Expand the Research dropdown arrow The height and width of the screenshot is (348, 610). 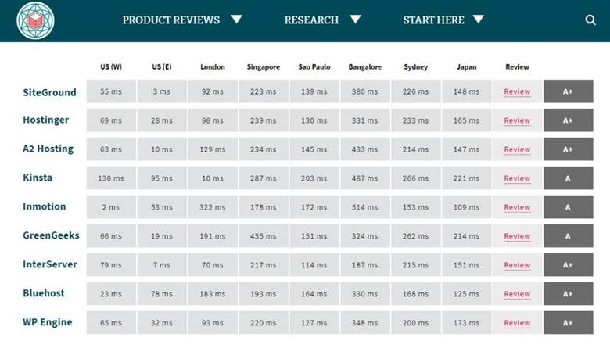pyautogui.click(x=356, y=19)
